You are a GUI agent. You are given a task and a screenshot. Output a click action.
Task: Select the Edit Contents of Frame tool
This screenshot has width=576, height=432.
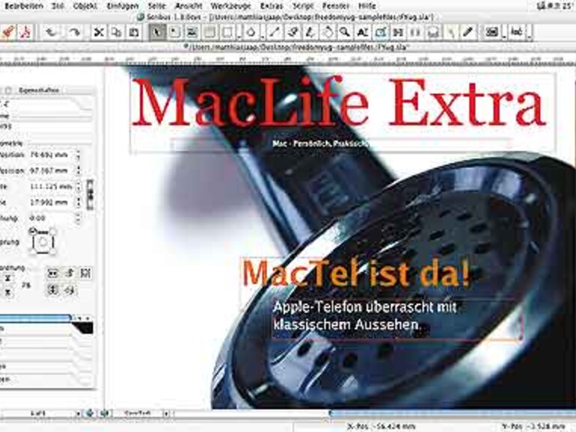tap(363, 32)
